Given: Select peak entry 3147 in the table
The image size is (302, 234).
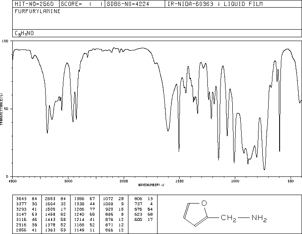Looking at the screenshot, I should click(21, 214).
